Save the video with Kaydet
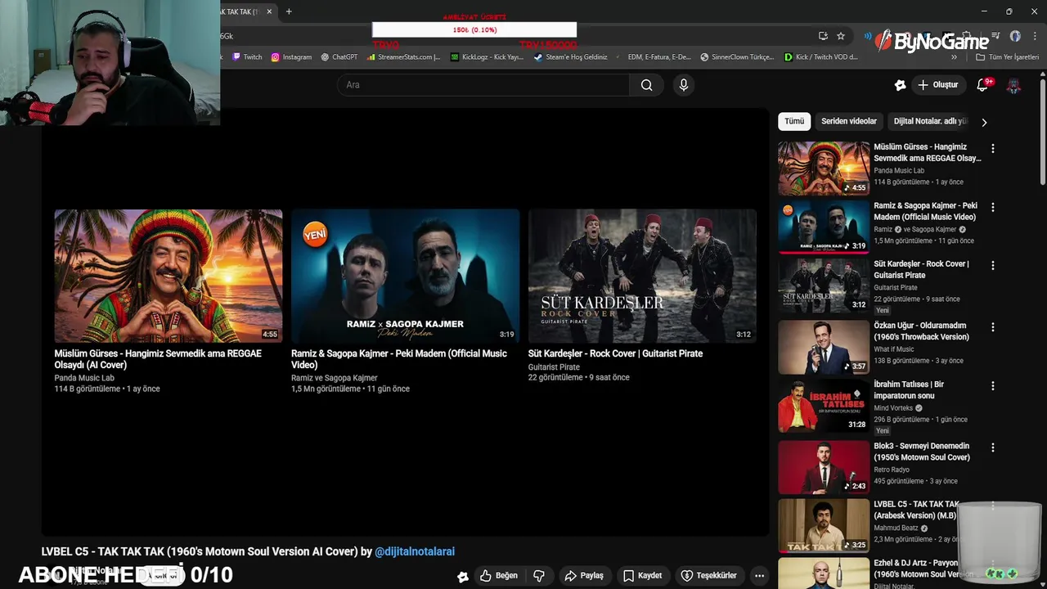The image size is (1047, 589). [643, 576]
